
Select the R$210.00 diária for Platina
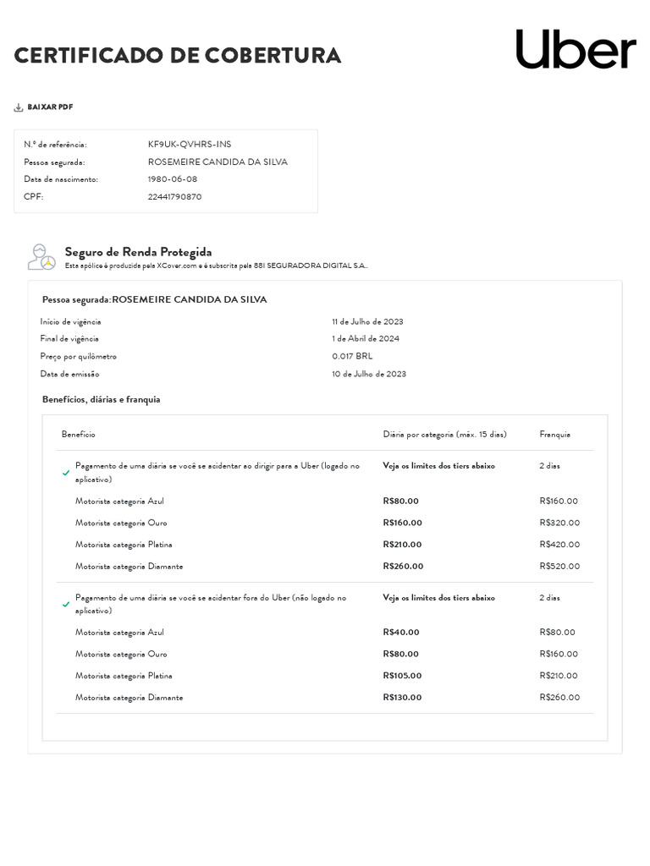[402, 545]
